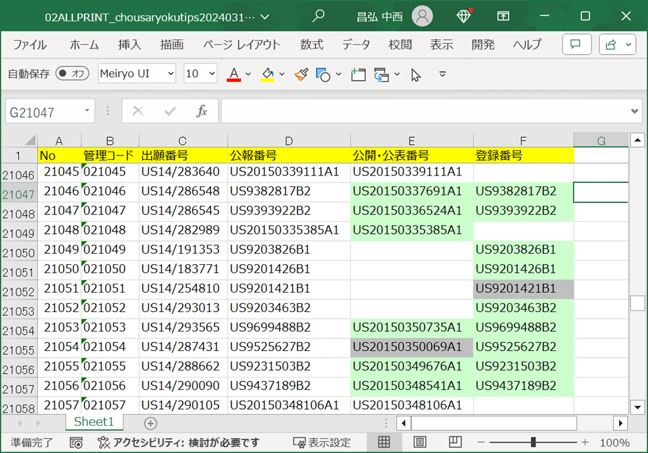Image resolution: width=648 pixels, height=453 pixels.
Task: Click the vertical scrollbar down arrow
Action: click(x=637, y=407)
